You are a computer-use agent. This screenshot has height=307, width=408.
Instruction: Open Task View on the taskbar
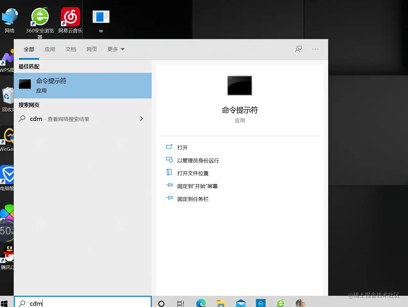click(180, 303)
